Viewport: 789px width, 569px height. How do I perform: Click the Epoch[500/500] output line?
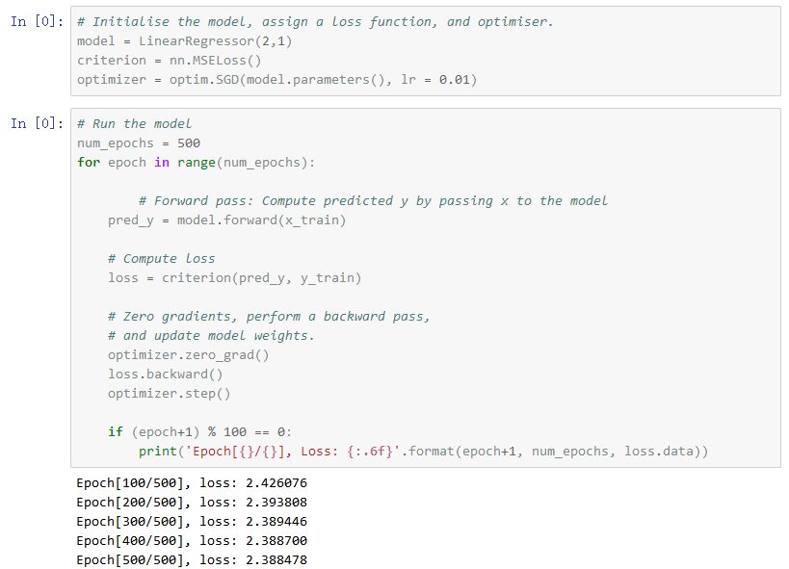pyautogui.click(x=192, y=559)
